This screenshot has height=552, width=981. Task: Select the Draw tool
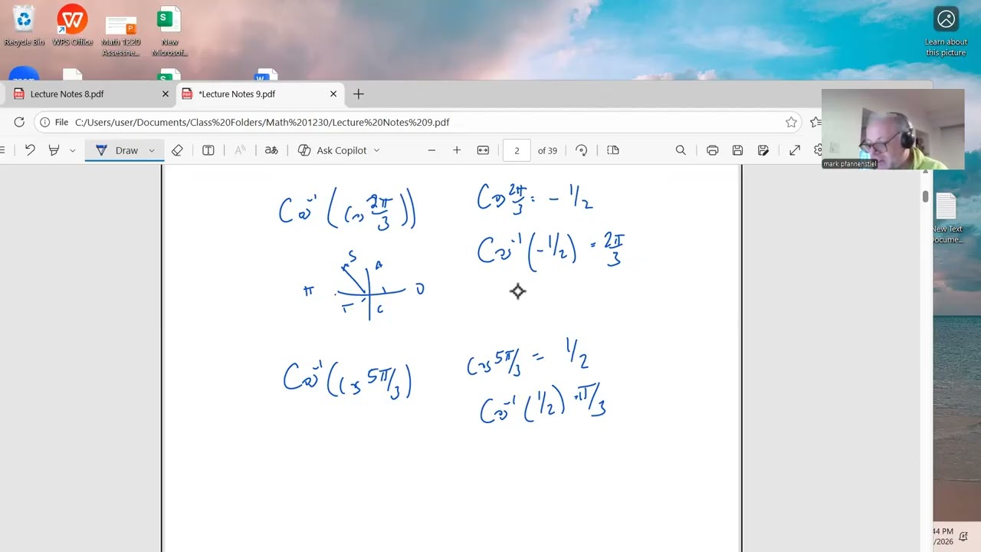click(118, 150)
